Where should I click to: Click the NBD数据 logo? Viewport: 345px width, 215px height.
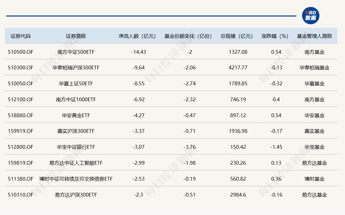point(310,16)
